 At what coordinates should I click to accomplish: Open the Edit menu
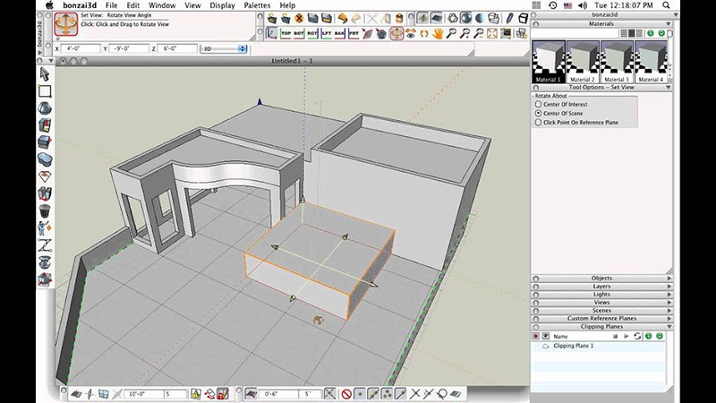(132, 5)
